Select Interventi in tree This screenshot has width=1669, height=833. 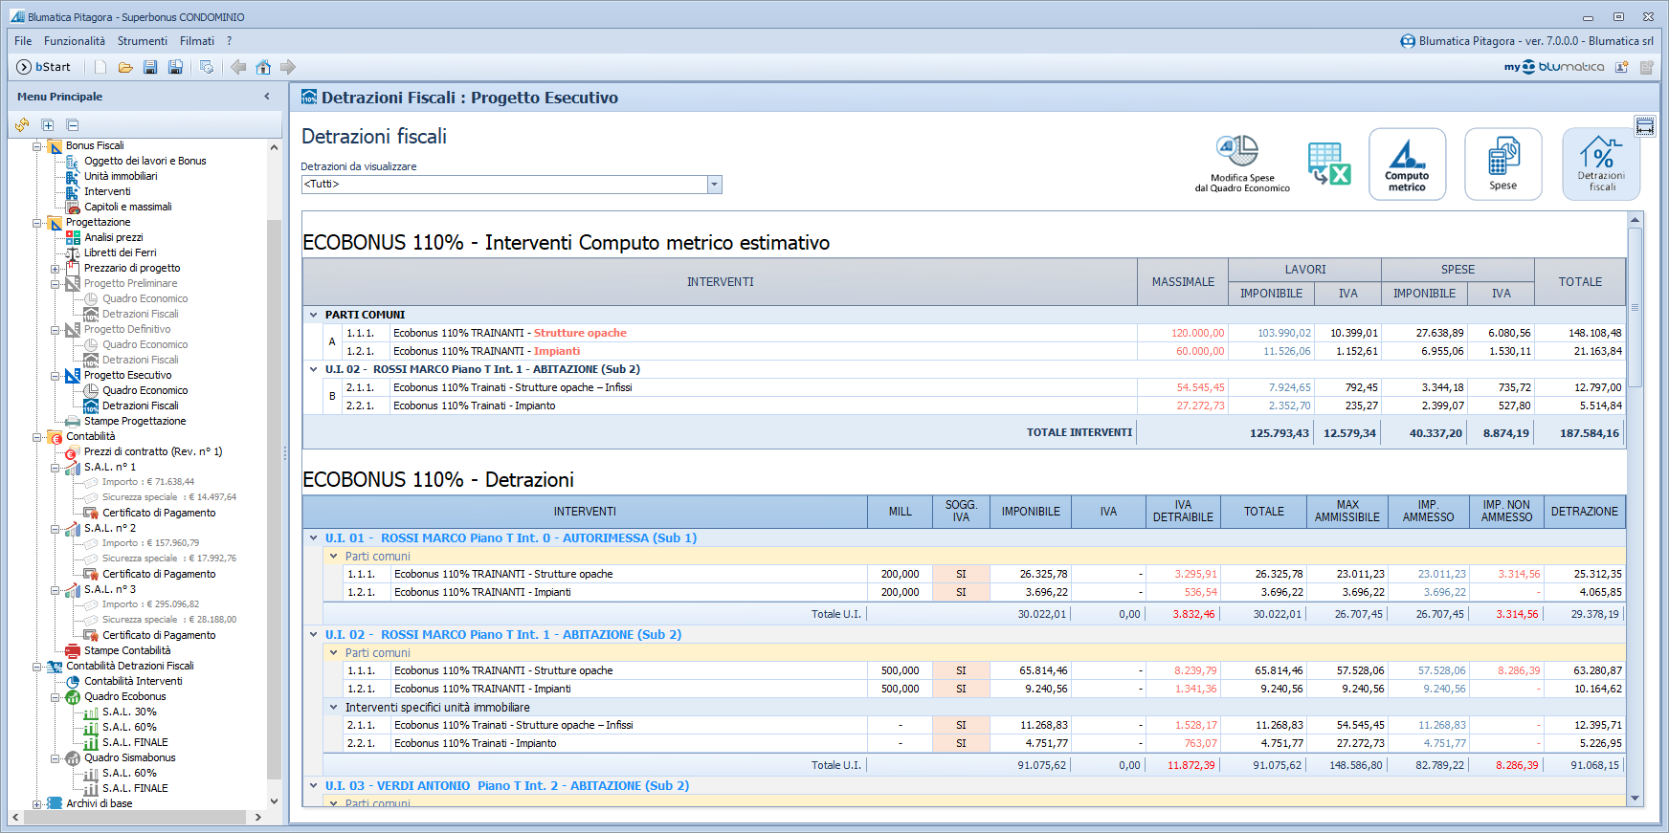click(x=107, y=191)
